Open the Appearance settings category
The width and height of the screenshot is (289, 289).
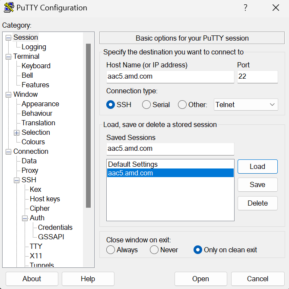[x=40, y=104]
